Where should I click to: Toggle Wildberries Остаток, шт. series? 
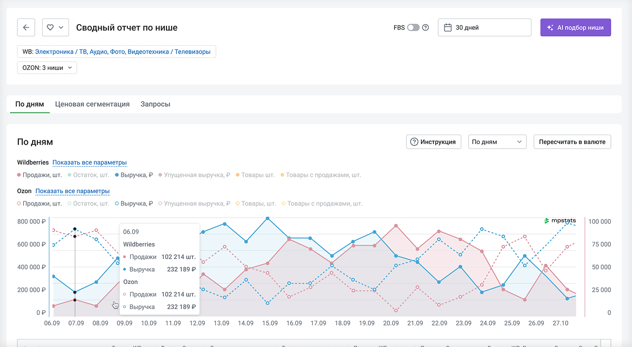click(x=88, y=175)
